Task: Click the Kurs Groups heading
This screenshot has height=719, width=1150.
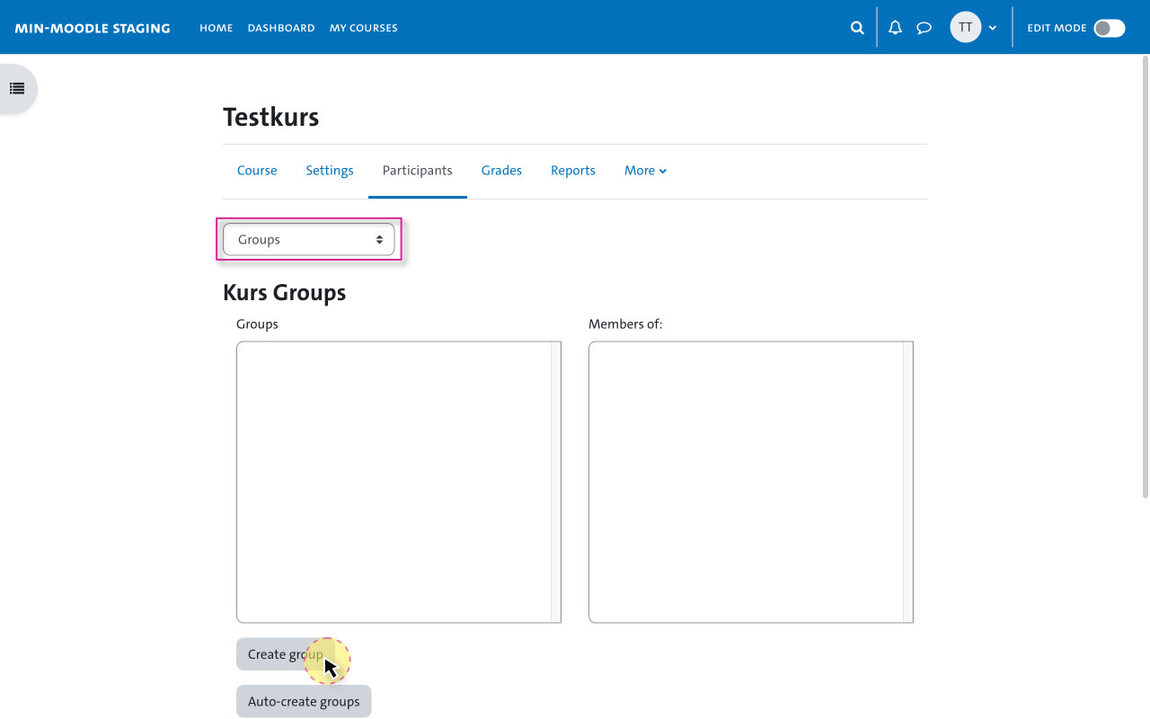Action: pyautogui.click(x=285, y=293)
